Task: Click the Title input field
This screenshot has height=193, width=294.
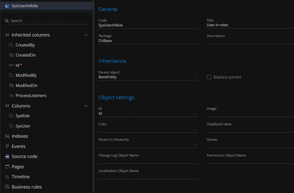Action: [250, 25]
